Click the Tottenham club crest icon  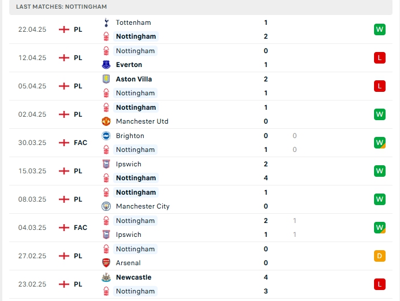106,23
